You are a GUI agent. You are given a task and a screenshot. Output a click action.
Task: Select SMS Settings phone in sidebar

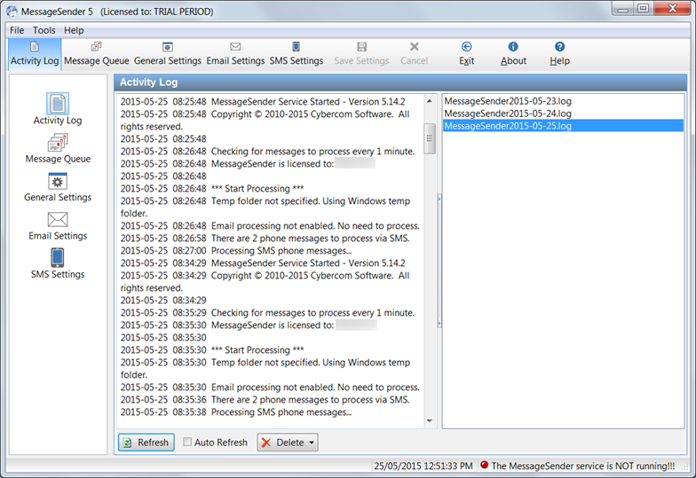pyautogui.click(x=58, y=257)
